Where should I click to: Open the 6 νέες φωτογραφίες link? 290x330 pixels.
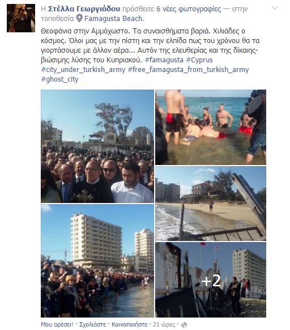click(x=189, y=9)
